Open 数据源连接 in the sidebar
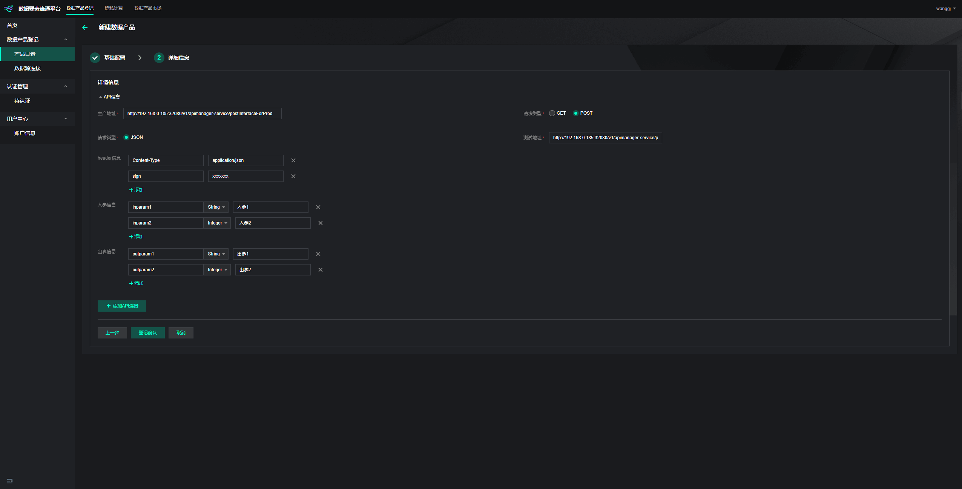The height and width of the screenshot is (489, 962). 28,68
